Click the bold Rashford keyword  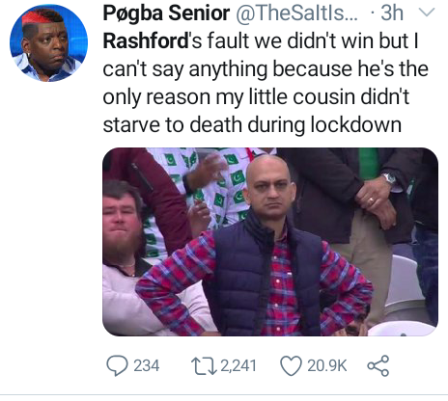[x=146, y=41]
